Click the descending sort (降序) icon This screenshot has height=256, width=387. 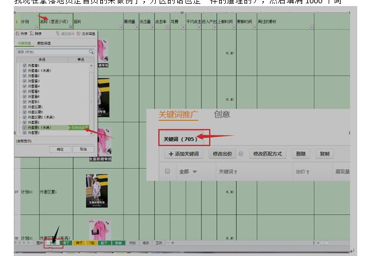coord(31,34)
